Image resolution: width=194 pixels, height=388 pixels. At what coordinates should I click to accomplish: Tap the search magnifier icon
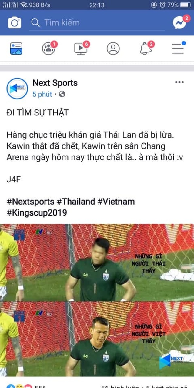(x=36, y=23)
